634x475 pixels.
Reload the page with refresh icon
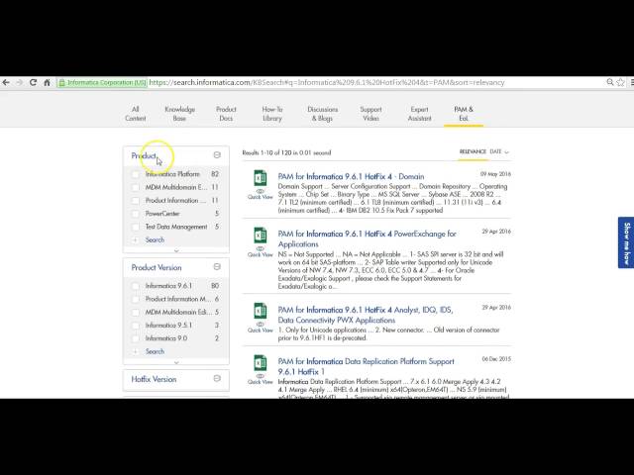(x=33, y=82)
